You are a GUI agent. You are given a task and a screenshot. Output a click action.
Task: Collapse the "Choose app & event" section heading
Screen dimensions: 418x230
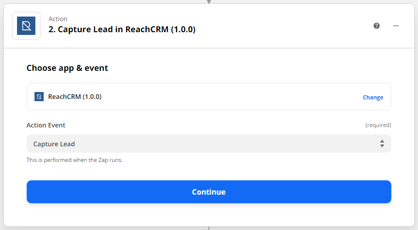(x=67, y=68)
